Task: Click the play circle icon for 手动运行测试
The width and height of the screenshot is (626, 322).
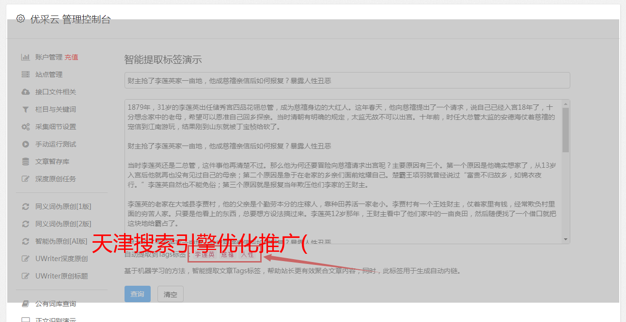Action: coord(26,144)
